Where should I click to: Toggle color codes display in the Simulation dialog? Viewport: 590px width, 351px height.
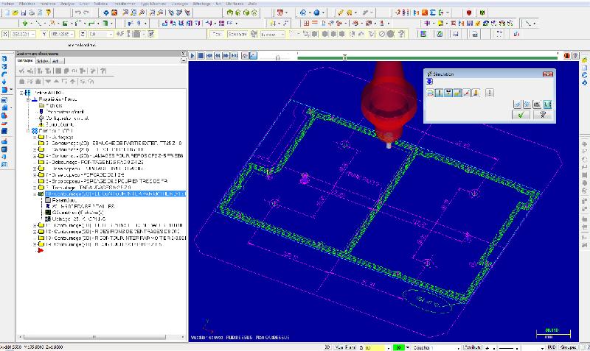click(x=431, y=93)
